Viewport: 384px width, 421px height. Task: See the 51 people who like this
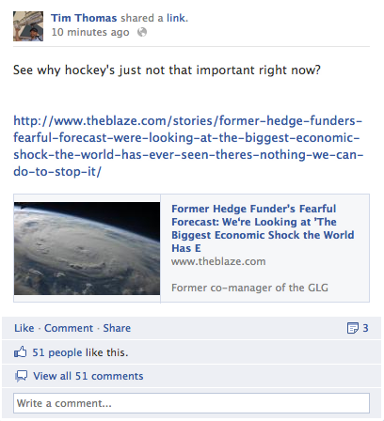pos(80,352)
